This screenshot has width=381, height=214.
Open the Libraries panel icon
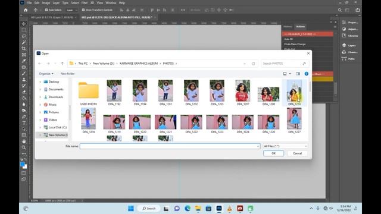(344, 36)
